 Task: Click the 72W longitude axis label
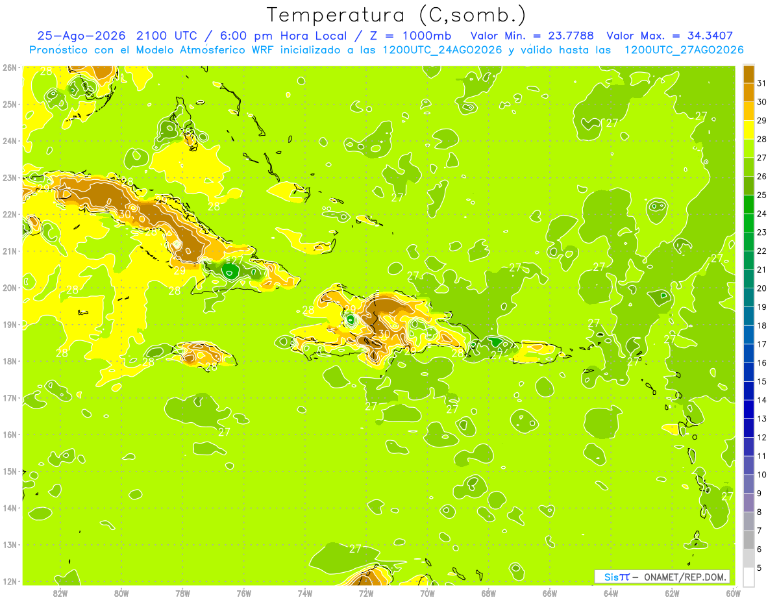366,593
